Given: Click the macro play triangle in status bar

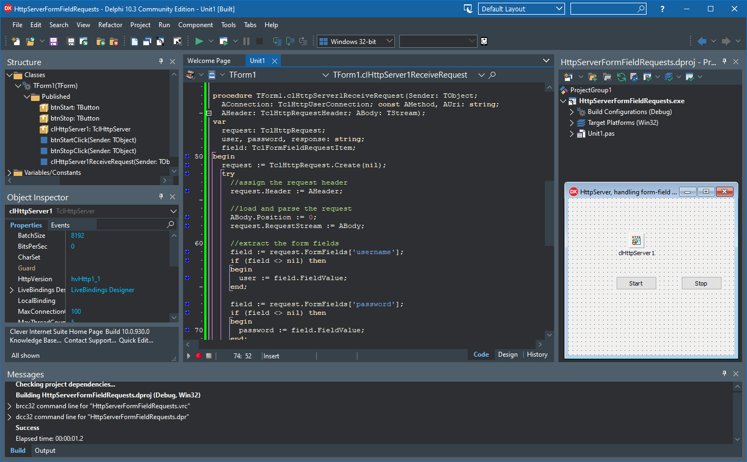Looking at the screenshot, I should 189,356.
